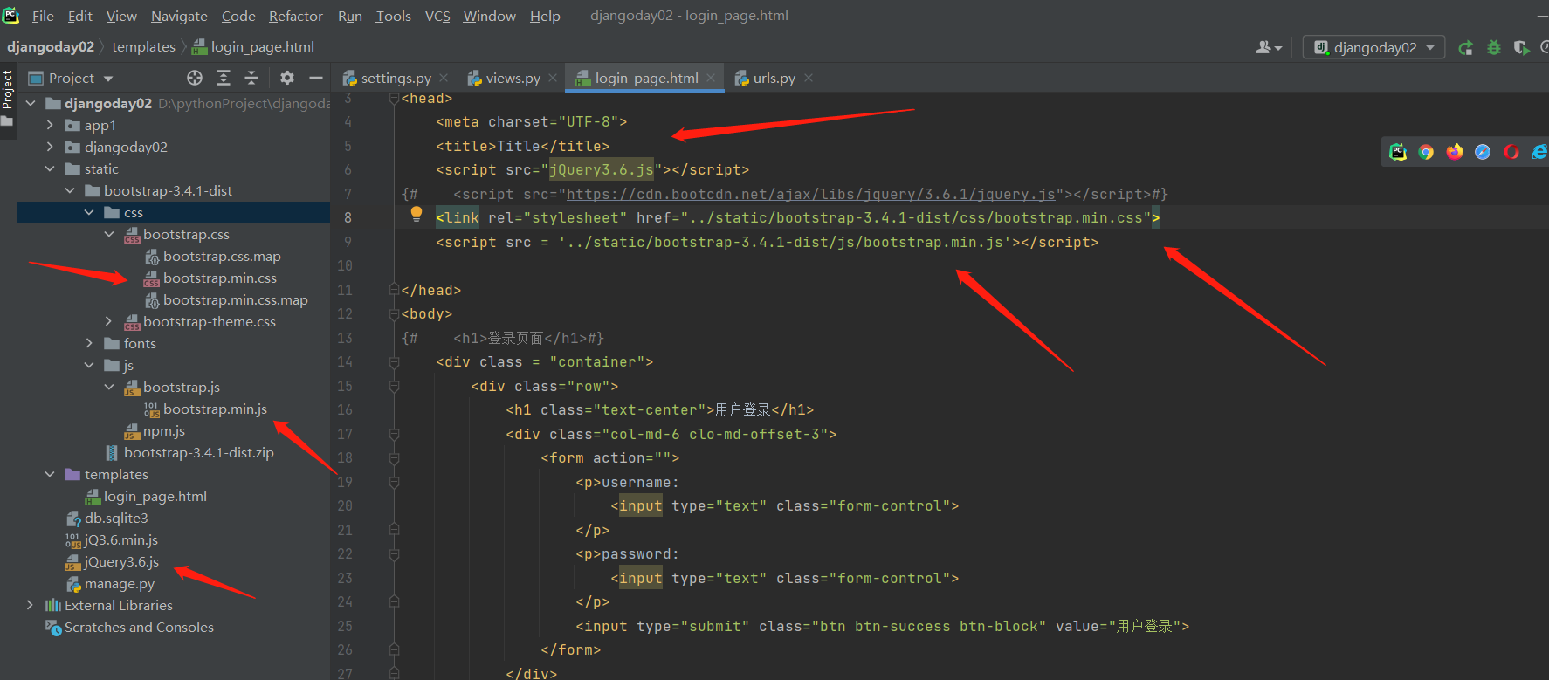Click Expand All icon in Project panel
The image size is (1549, 680).
(224, 78)
